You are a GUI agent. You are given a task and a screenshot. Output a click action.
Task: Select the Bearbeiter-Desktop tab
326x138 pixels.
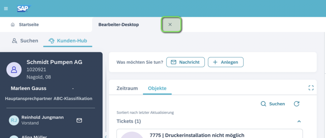point(118,25)
